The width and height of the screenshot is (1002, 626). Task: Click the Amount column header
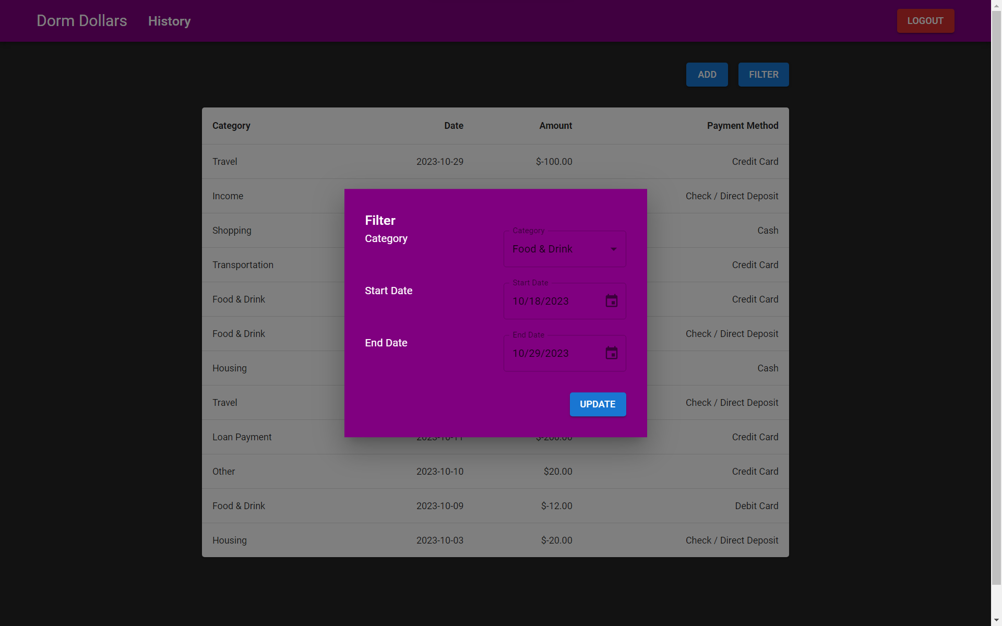pyautogui.click(x=555, y=126)
